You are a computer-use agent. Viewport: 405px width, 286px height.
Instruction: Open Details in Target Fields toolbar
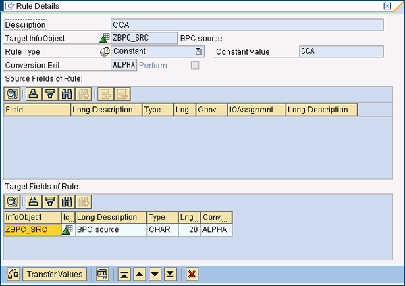tap(11, 201)
